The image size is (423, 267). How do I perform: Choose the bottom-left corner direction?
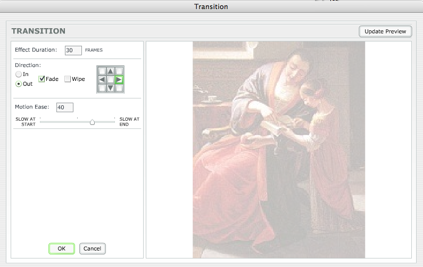click(x=102, y=88)
